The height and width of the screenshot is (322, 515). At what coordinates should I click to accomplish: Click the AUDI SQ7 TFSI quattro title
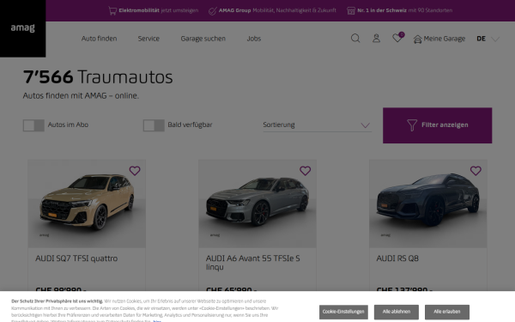[x=76, y=258]
